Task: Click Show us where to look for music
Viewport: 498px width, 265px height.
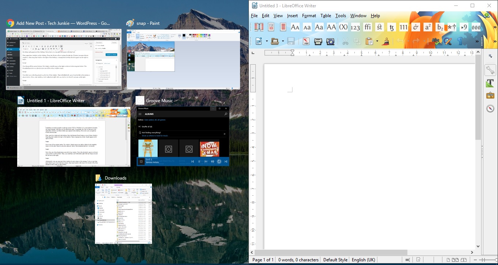Action: coord(155,135)
